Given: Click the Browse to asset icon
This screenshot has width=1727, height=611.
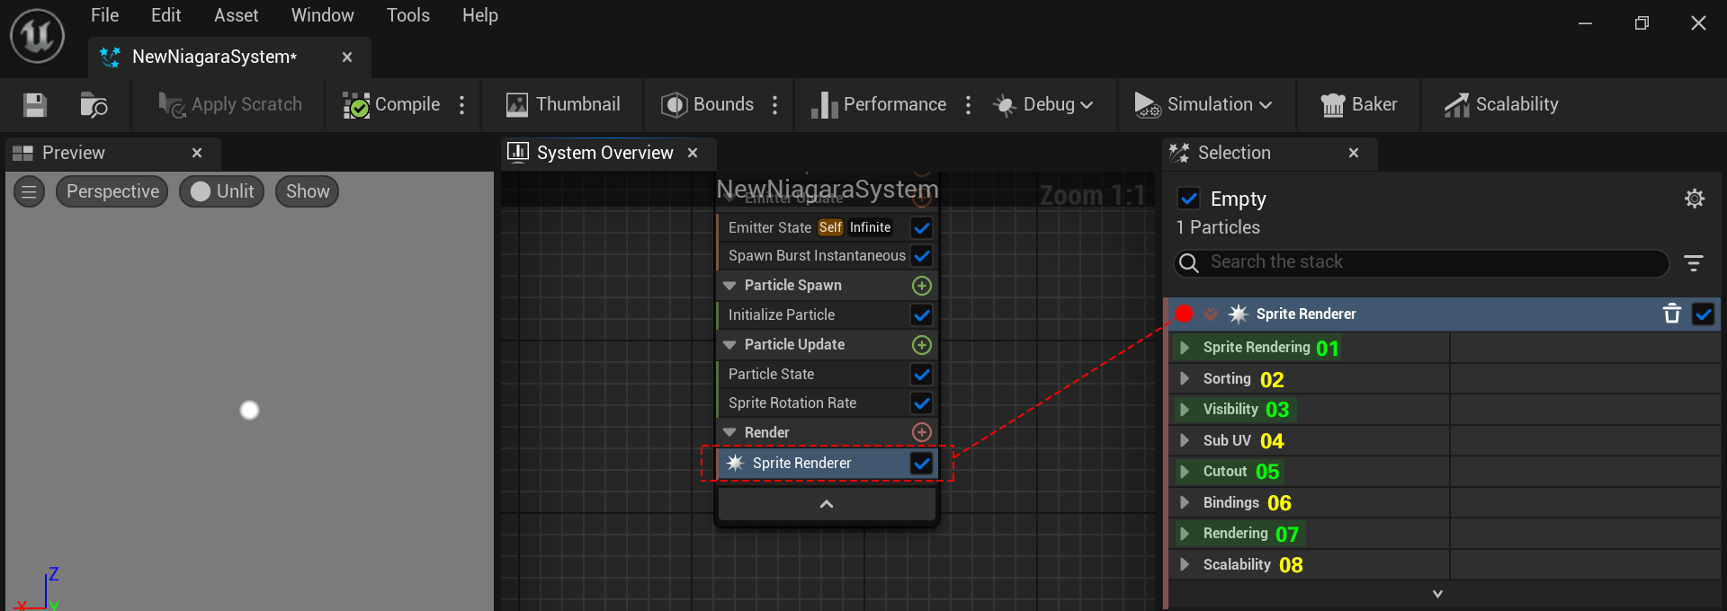Looking at the screenshot, I should (x=94, y=105).
